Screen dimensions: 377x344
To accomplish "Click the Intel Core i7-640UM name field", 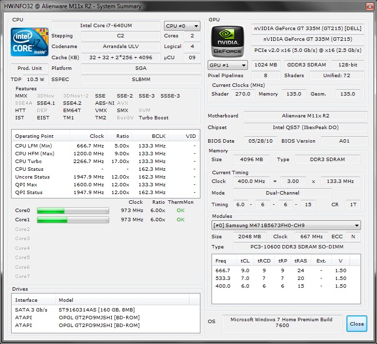I will coord(106,26).
